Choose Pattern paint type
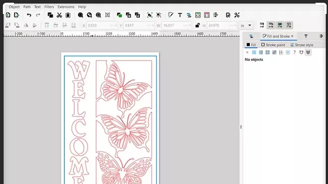The height and width of the screenshot is (184, 328). [x=281, y=52]
